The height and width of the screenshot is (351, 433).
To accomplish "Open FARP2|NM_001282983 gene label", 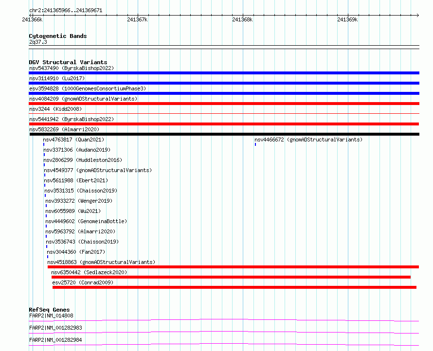I will tap(55, 328).
